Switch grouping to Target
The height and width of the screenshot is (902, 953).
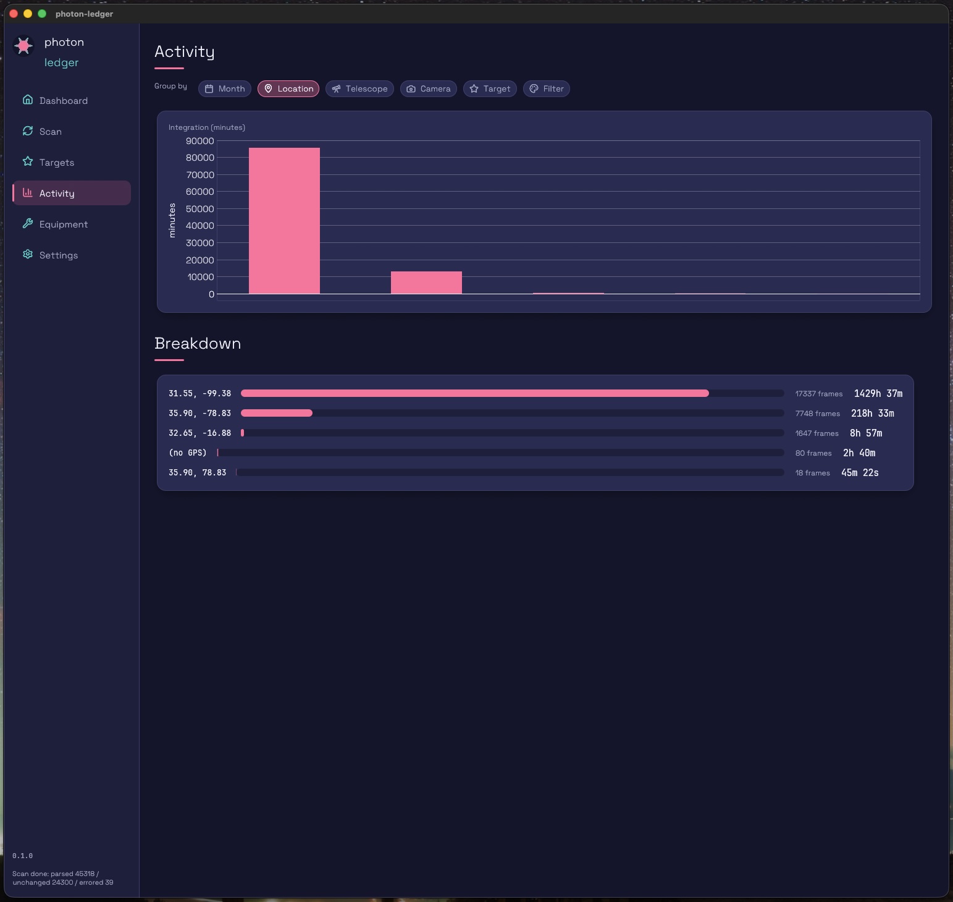(x=490, y=89)
